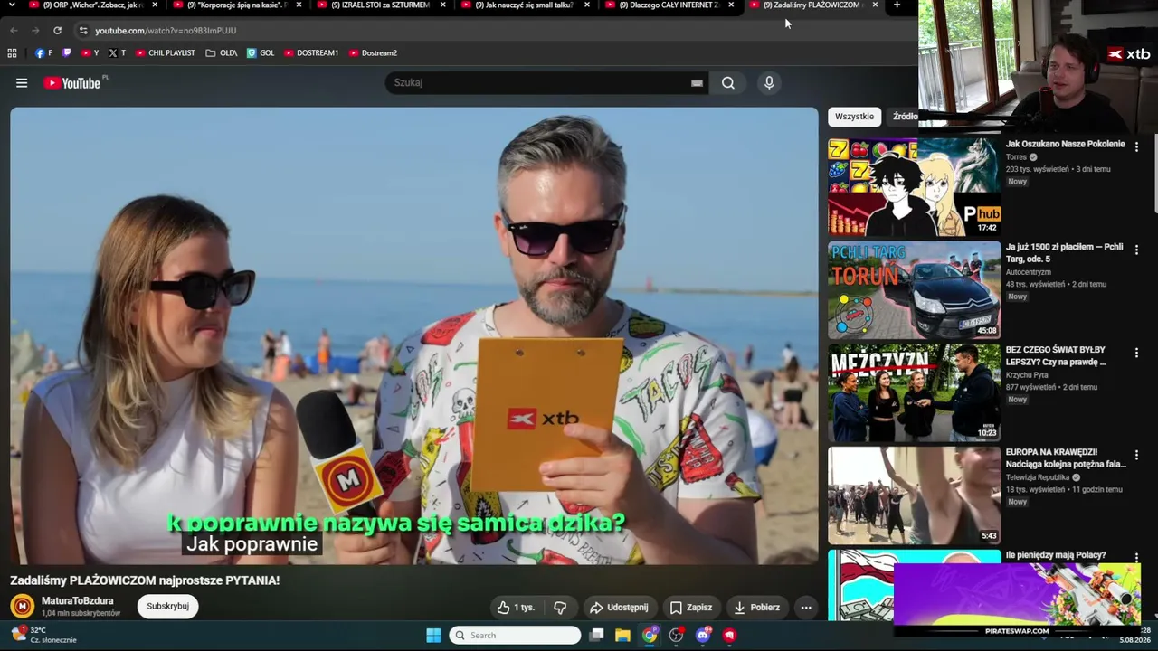The image size is (1158, 651).
Task: Click the main video player to pause
Action: [413, 335]
